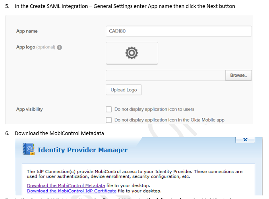Image resolution: width=269 pixels, height=199 pixels.
Task: Click the step 6 heading text
Action: tap(59, 133)
